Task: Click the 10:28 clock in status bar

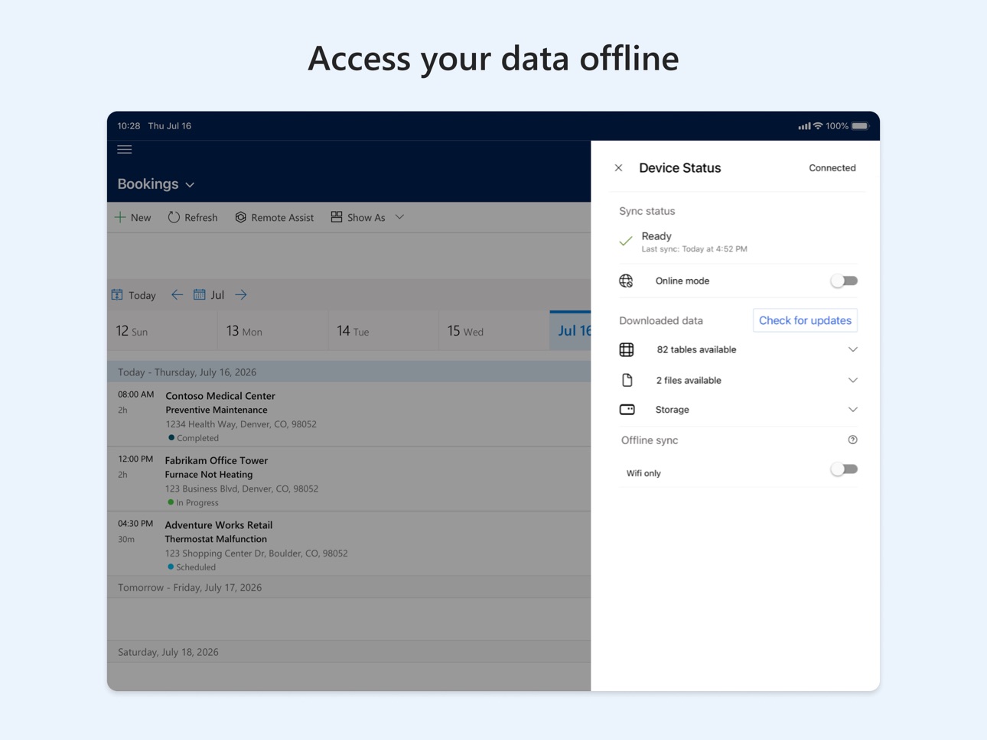Action: coord(129,126)
